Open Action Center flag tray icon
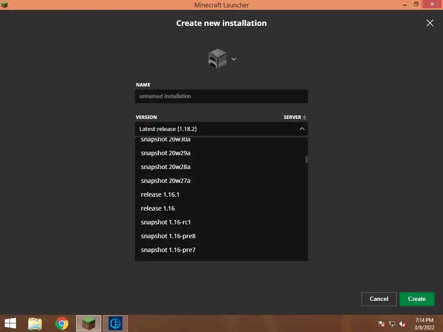This screenshot has height=332, width=443. [x=381, y=324]
